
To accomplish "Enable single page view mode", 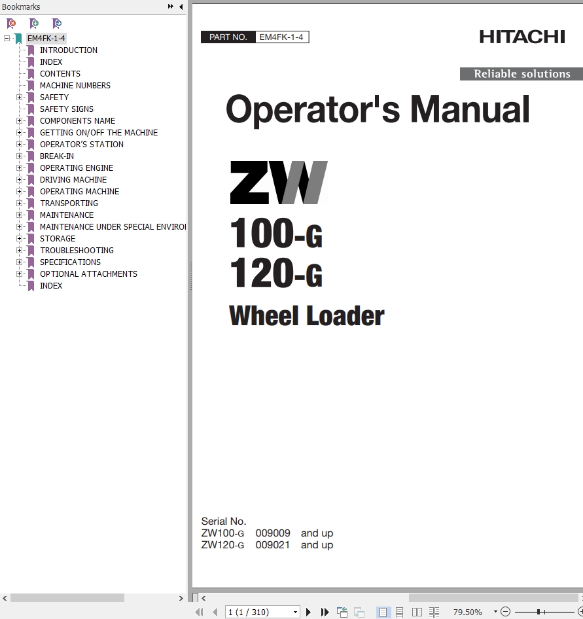I will point(383,612).
